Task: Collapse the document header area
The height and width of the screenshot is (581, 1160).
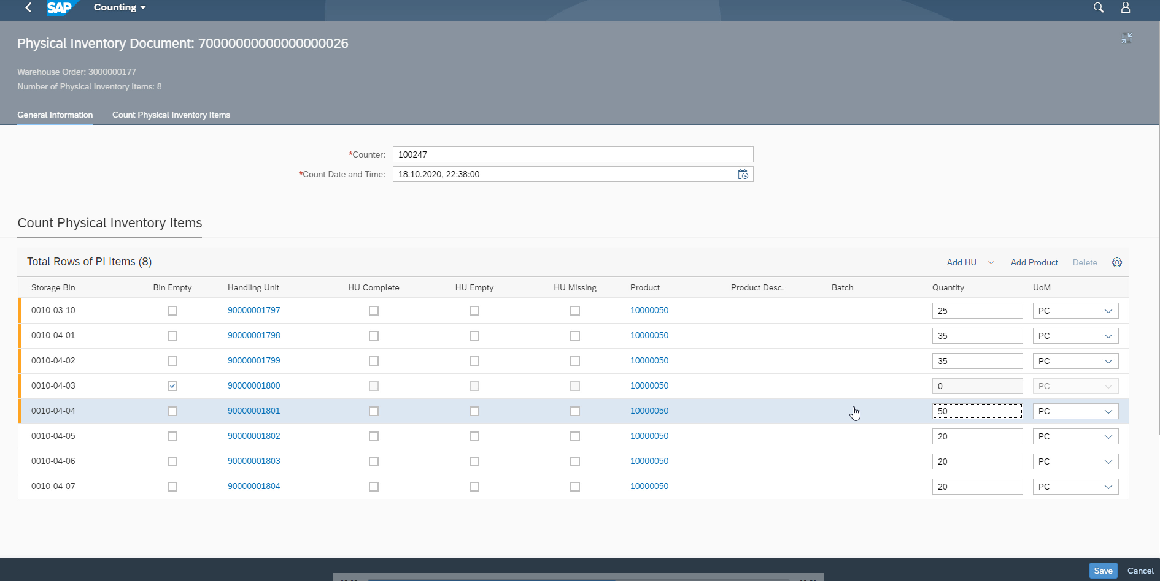Action: coord(1127,37)
